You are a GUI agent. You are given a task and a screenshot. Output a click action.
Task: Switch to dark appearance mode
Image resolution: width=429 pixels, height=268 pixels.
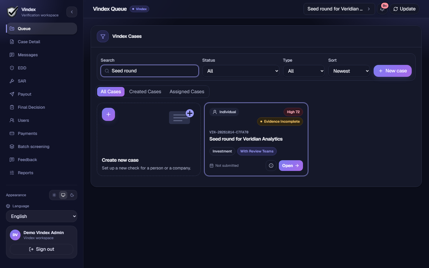(72, 195)
